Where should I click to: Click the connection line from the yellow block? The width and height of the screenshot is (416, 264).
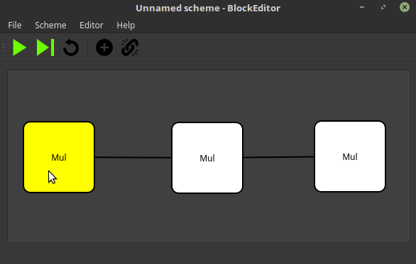tap(133, 157)
